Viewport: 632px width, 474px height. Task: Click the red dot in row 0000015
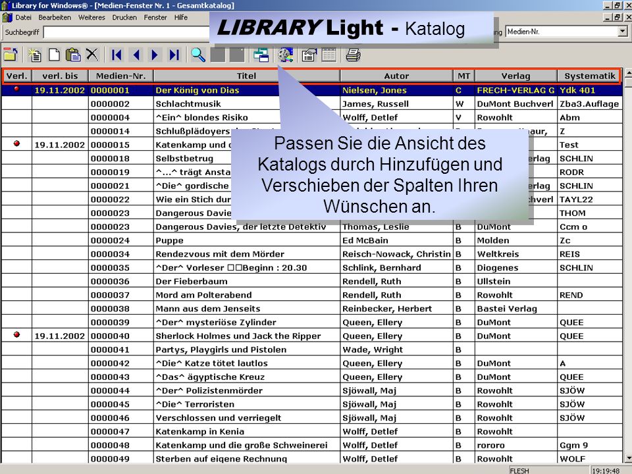[x=16, y=143]
